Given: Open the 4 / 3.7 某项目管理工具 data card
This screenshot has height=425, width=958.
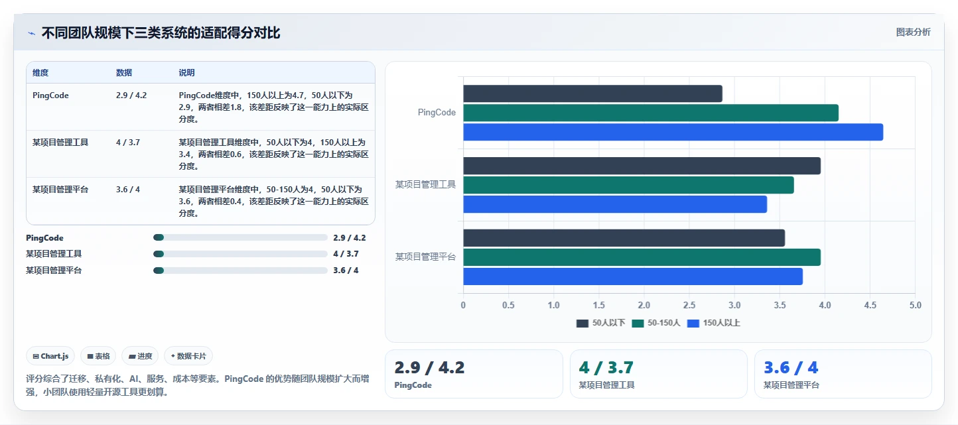Looking at the screenshot, I should tap(658, 374).
